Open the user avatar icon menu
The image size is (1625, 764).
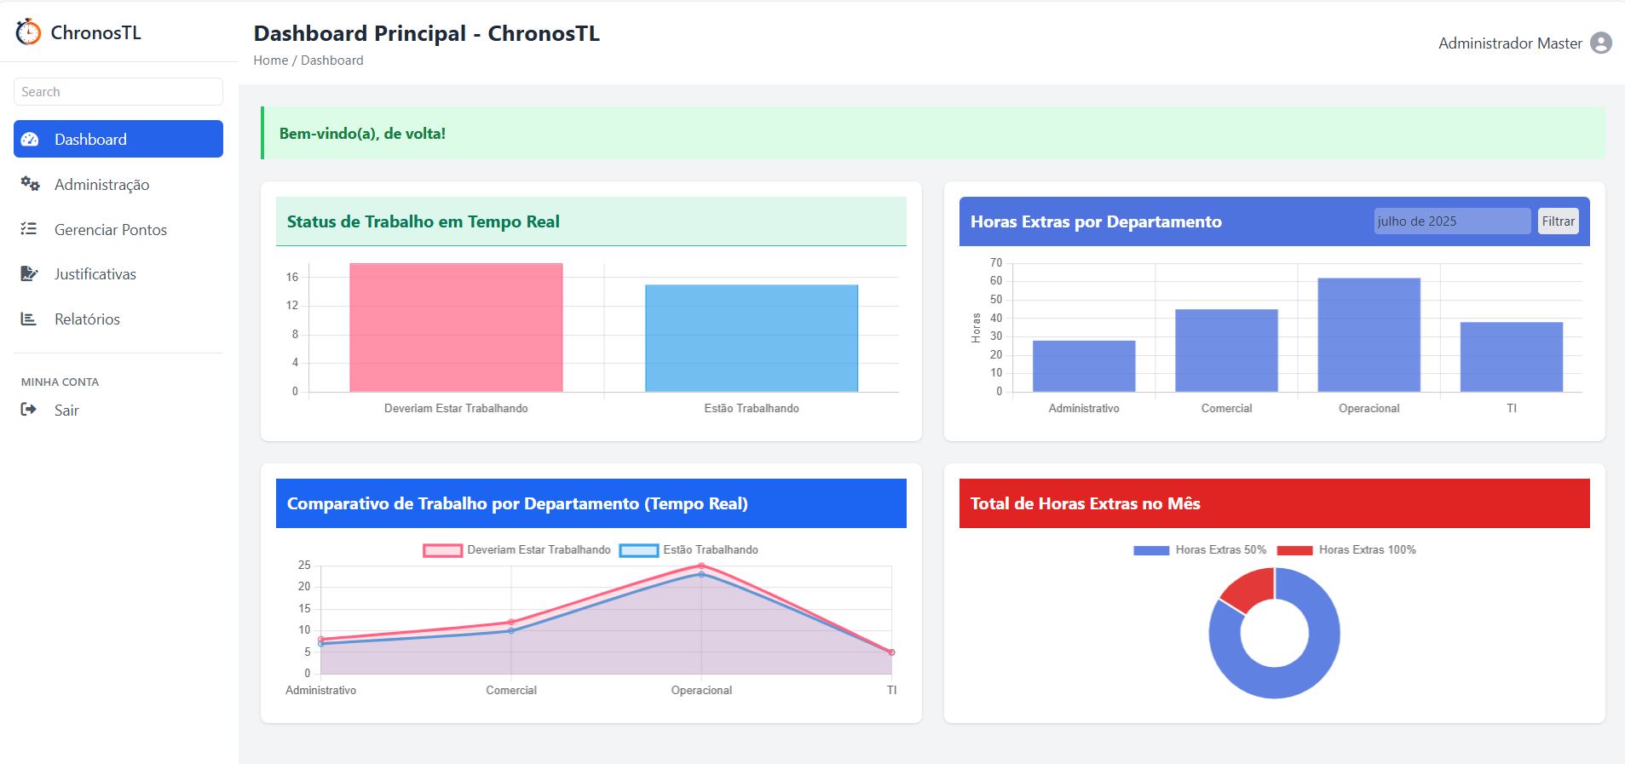tap(1600, 43)
